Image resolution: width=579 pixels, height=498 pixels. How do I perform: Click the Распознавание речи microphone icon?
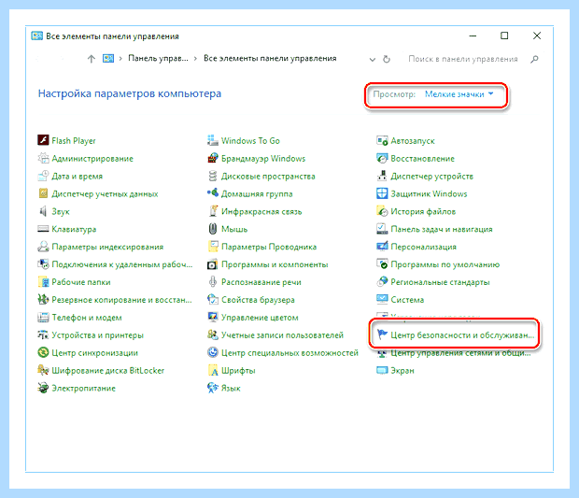(x=213, y=282)
